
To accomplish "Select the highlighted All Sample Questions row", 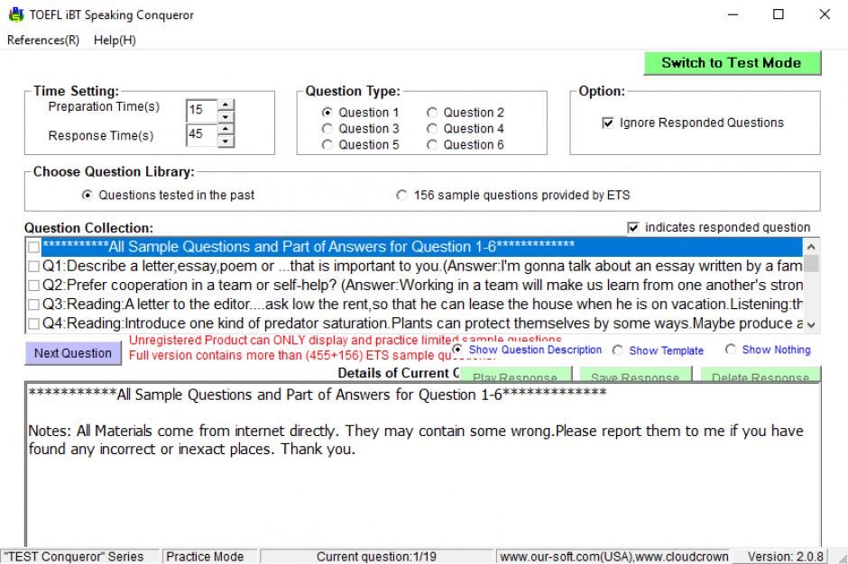I will [x=422, y=247].
